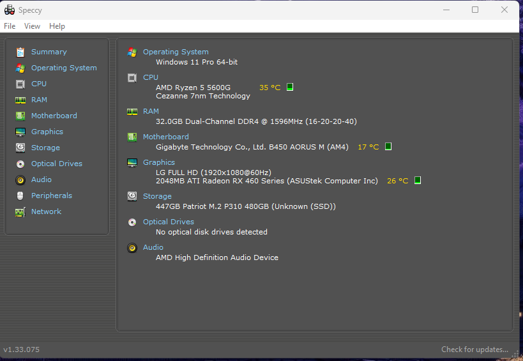The width and height of the screenshot is (523, 361).
Task: Click the AMD Ryzen 5 5600G text
Action: (x=193, y=88)
